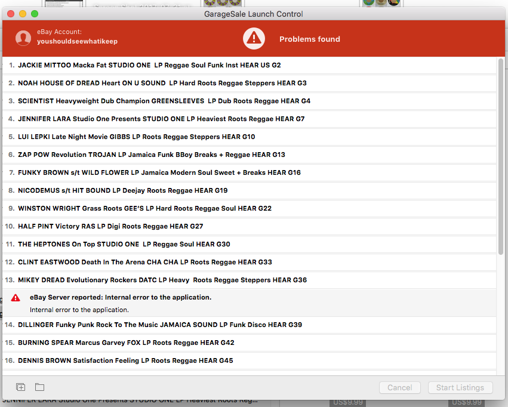Click the Problems found status text

point(310,39)
